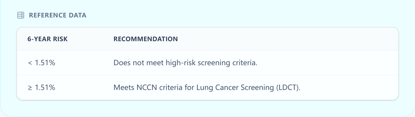Click the less-than symbol in the first row
Screen dimensions: 415x117
[30, 63]
